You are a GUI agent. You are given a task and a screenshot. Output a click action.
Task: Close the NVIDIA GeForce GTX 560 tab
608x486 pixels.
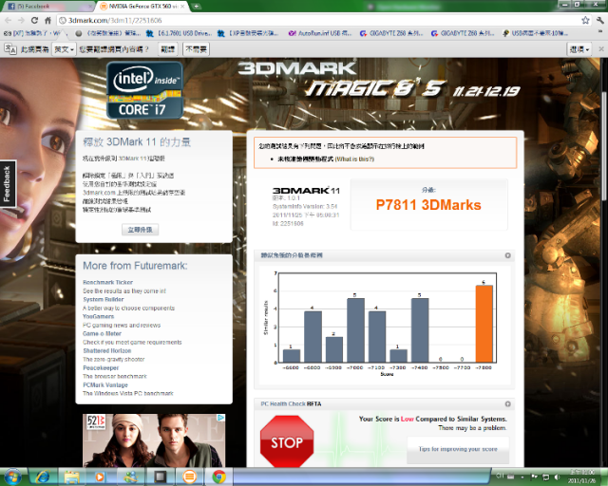click(182, 7)
